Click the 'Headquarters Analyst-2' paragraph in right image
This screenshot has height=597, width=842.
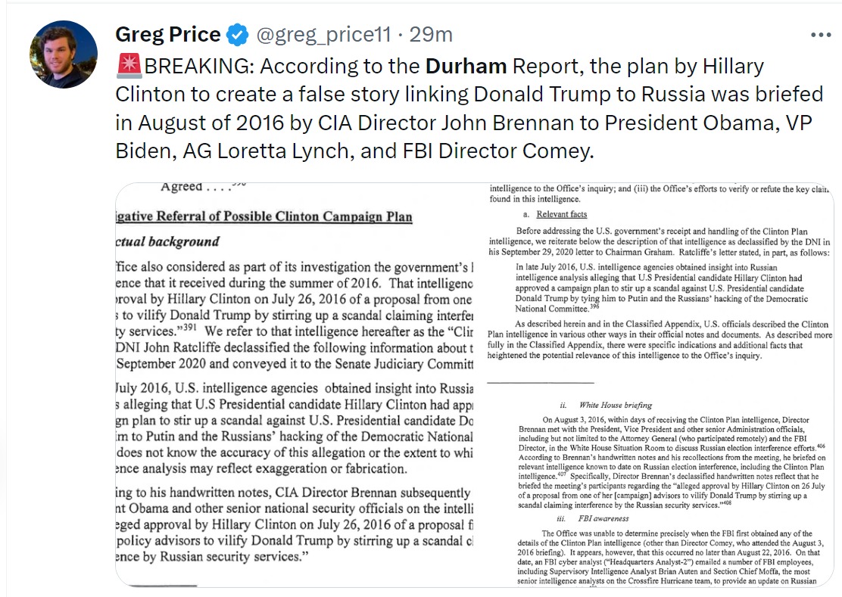(671, 557)
